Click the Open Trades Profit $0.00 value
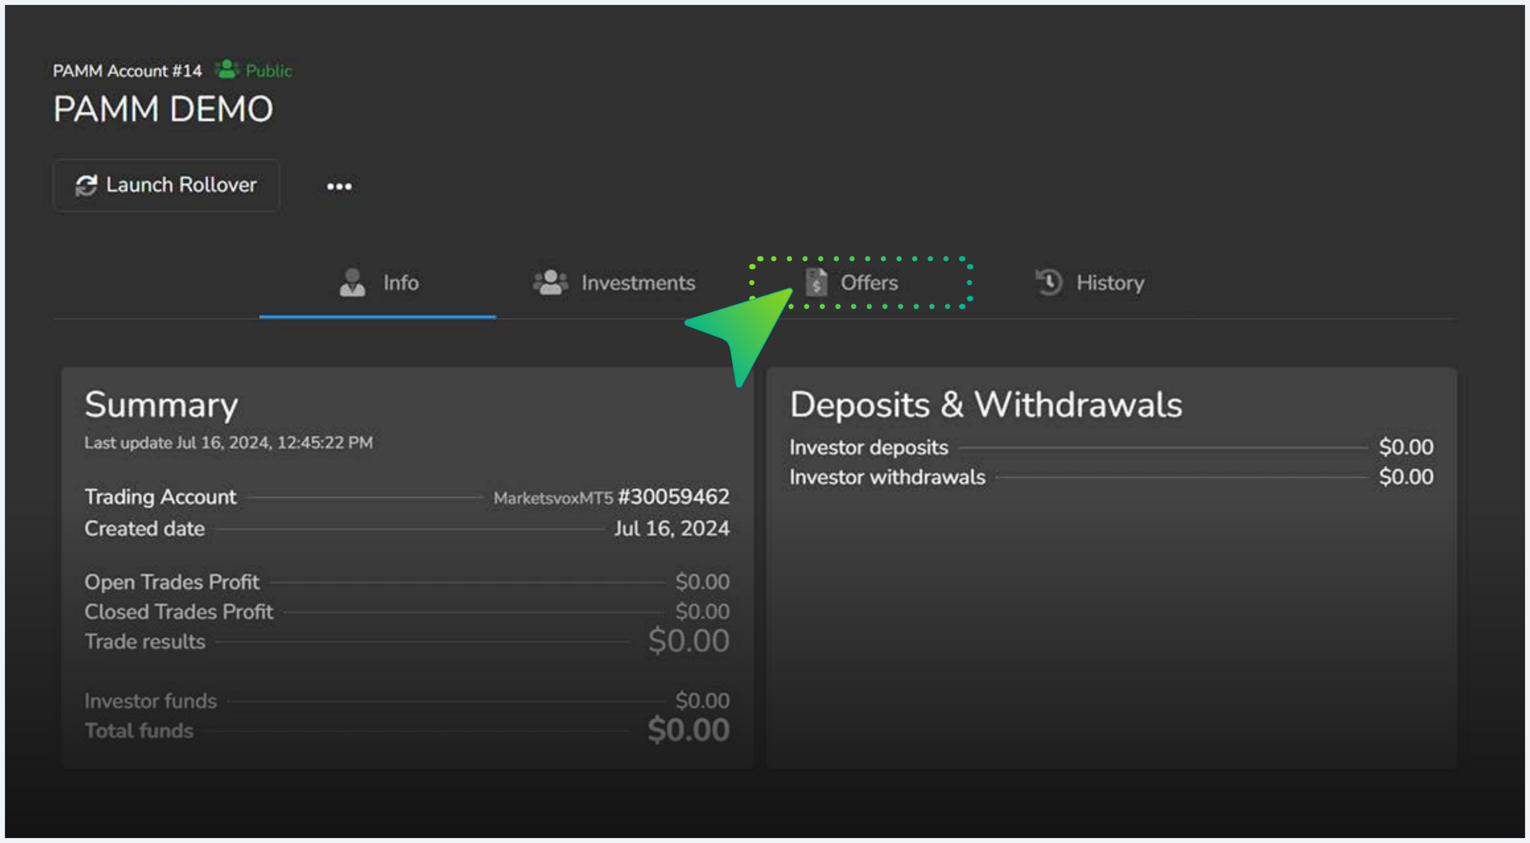 (x=703, y=582)
